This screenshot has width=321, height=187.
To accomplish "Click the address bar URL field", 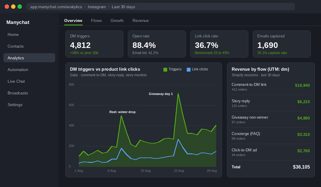I will [x=160, y=7].
